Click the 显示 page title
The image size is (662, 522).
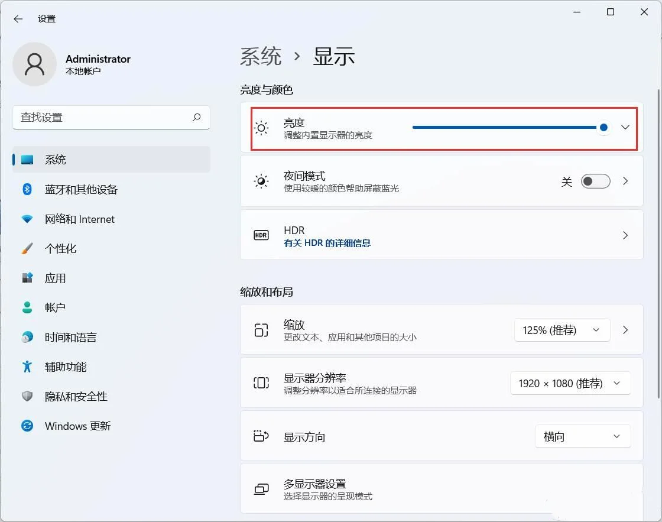(x=334, y=56)
